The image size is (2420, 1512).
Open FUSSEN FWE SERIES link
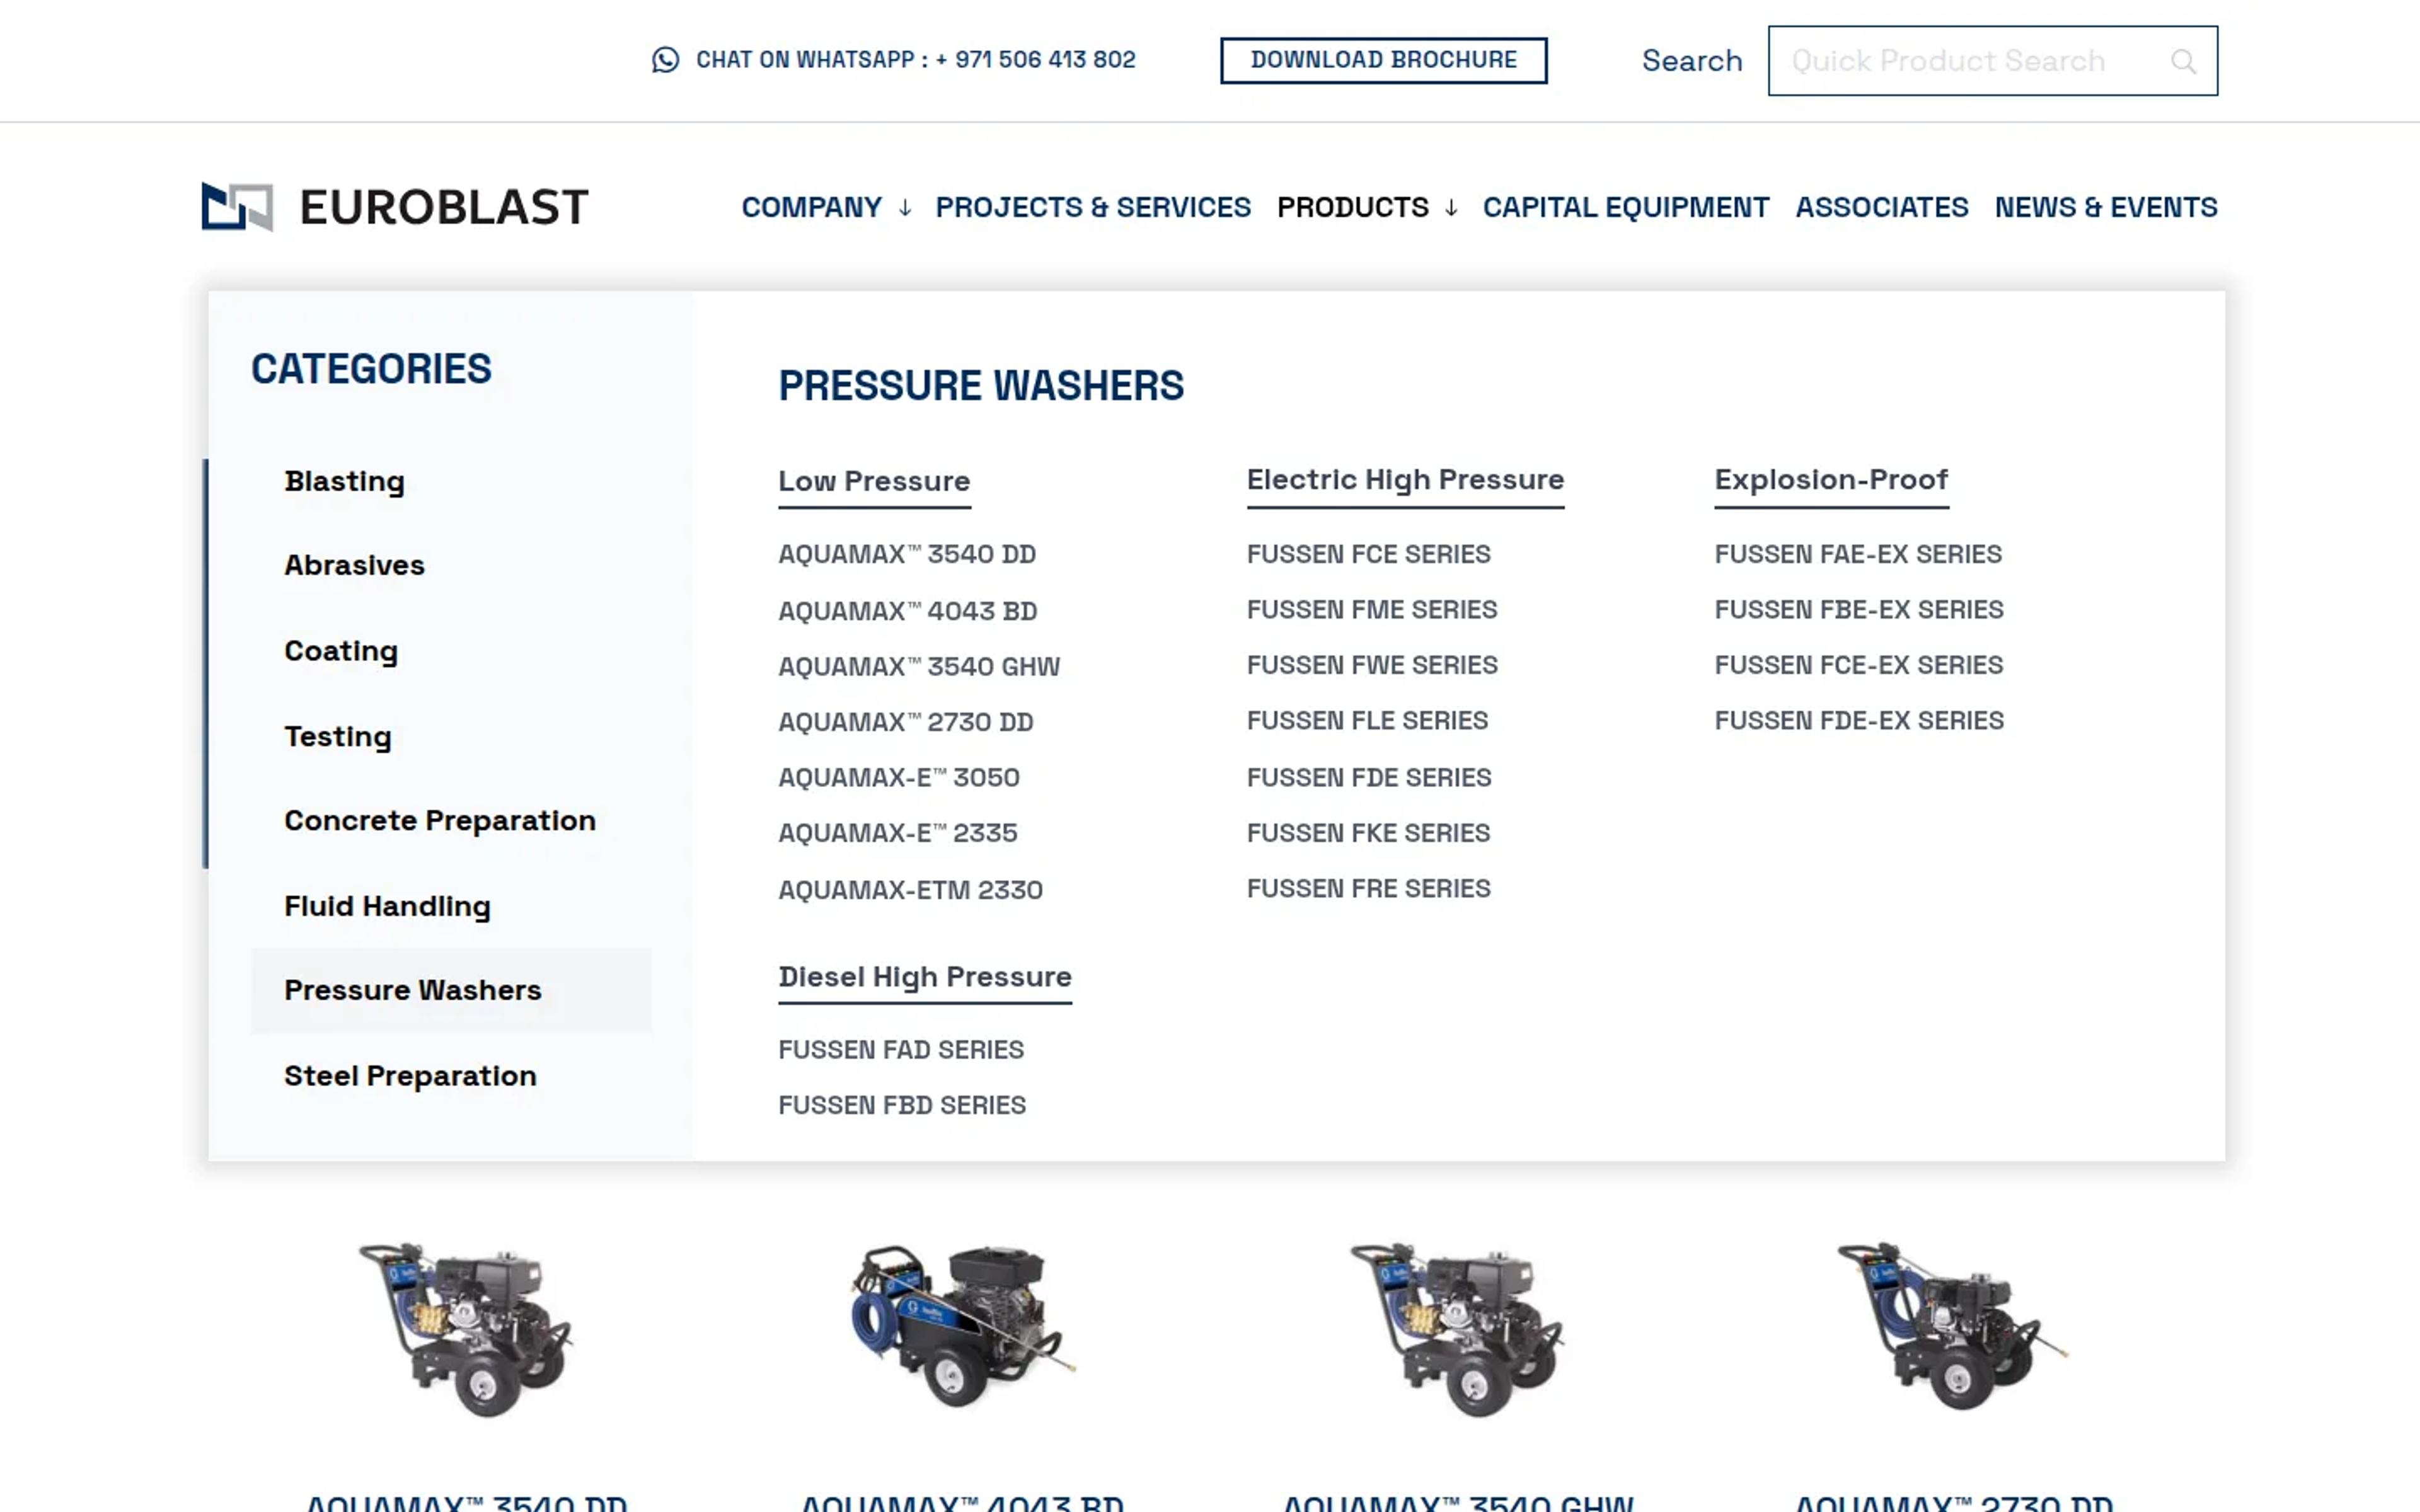1372,665
